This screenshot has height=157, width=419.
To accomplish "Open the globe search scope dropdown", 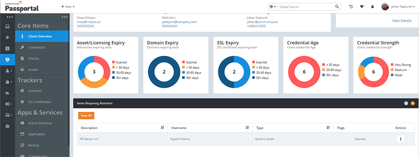I will point(273,6).
